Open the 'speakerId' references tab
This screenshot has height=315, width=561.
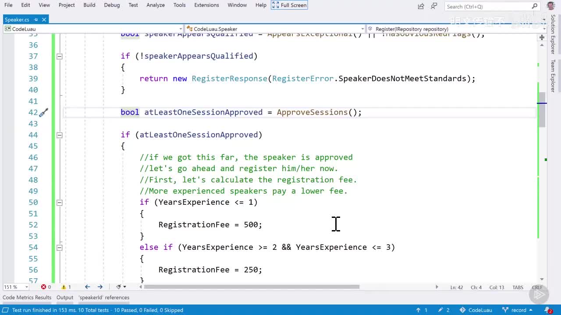coord(104,297)
